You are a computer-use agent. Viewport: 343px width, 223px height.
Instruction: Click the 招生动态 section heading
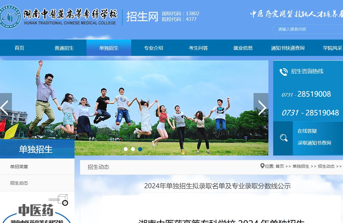point(98,167)
